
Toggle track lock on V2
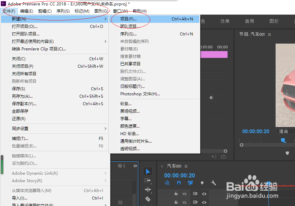tap(176, 202)
